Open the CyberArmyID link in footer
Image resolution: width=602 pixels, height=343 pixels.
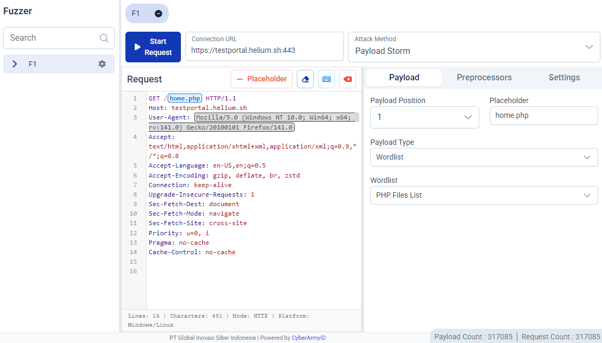(x=308, y=338)
